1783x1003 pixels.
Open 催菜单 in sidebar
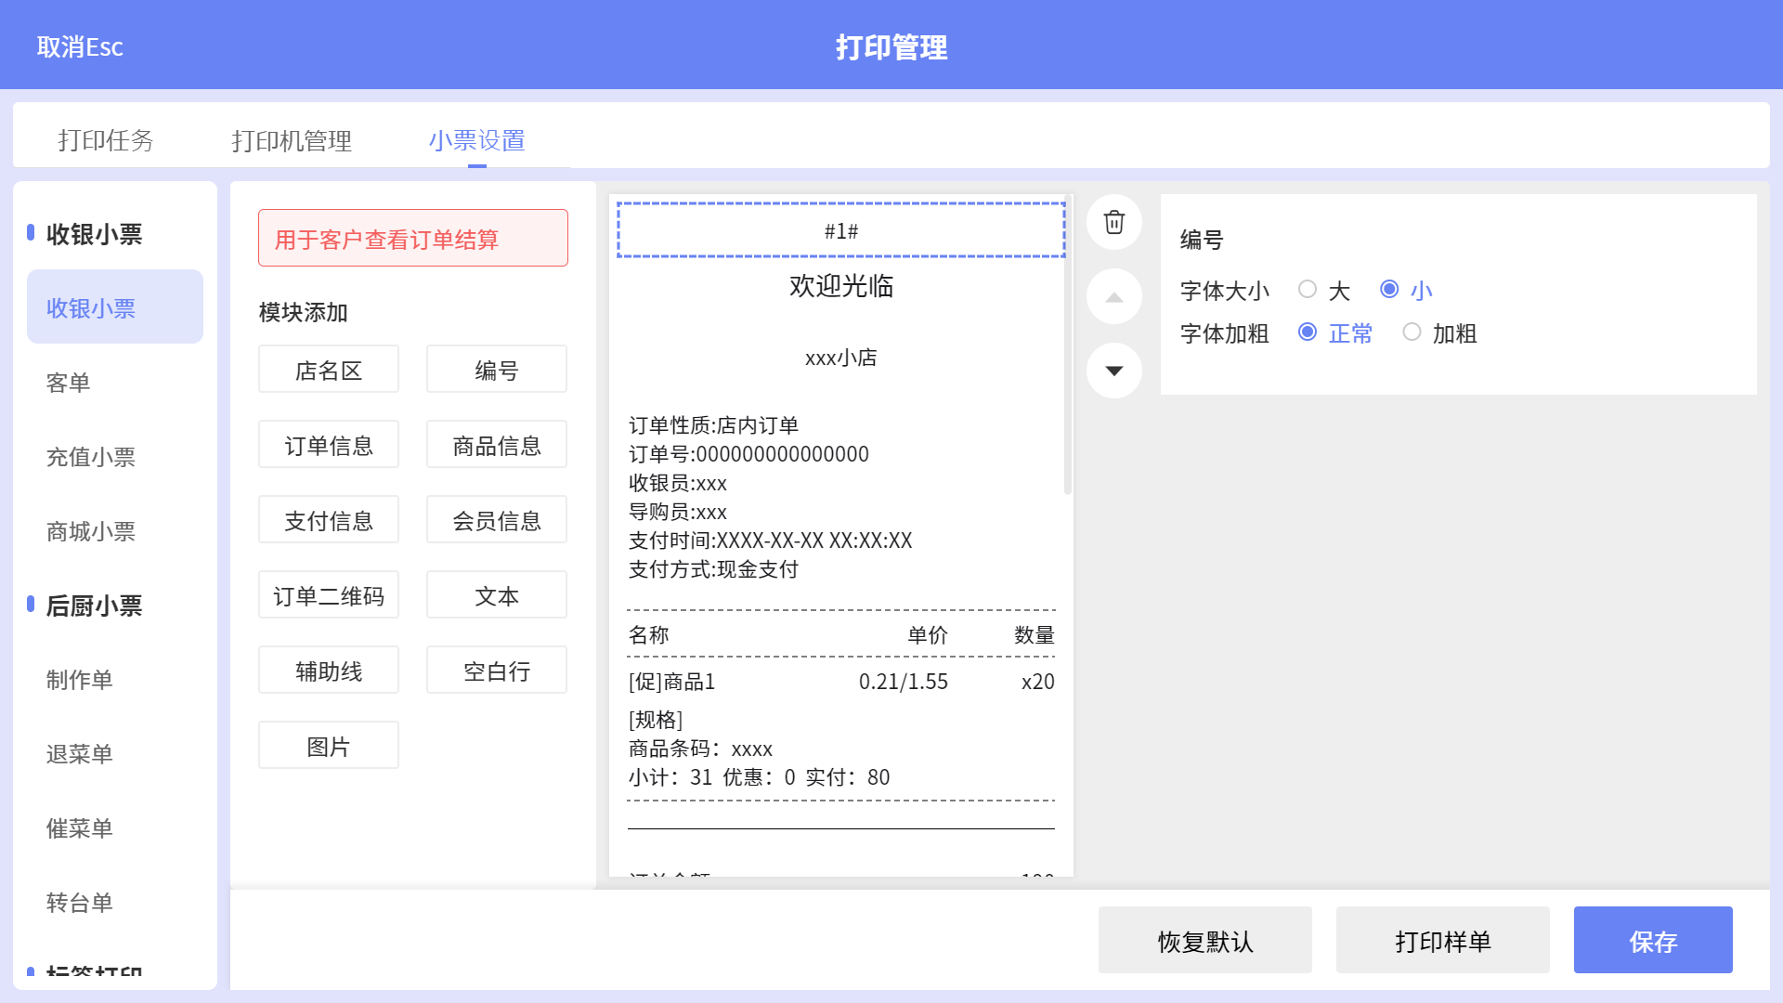(x=115, y=827)
